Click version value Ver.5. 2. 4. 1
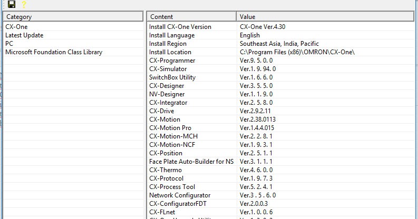Image resolution: width=418 pixels, height=219 pixels. [x=256, y=187]
